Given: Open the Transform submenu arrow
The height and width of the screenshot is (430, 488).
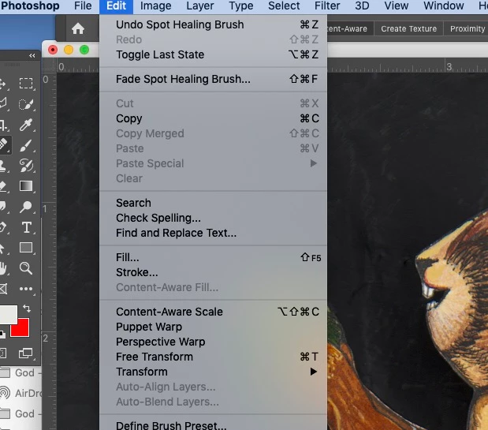Looking at the screenshot, I should (x=314, y=372).
